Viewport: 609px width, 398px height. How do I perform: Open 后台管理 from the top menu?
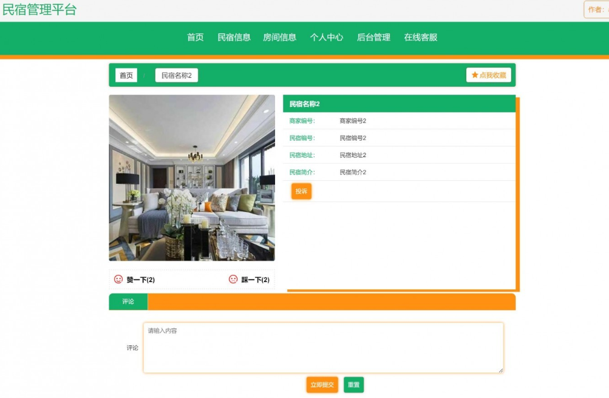[373, 37]
